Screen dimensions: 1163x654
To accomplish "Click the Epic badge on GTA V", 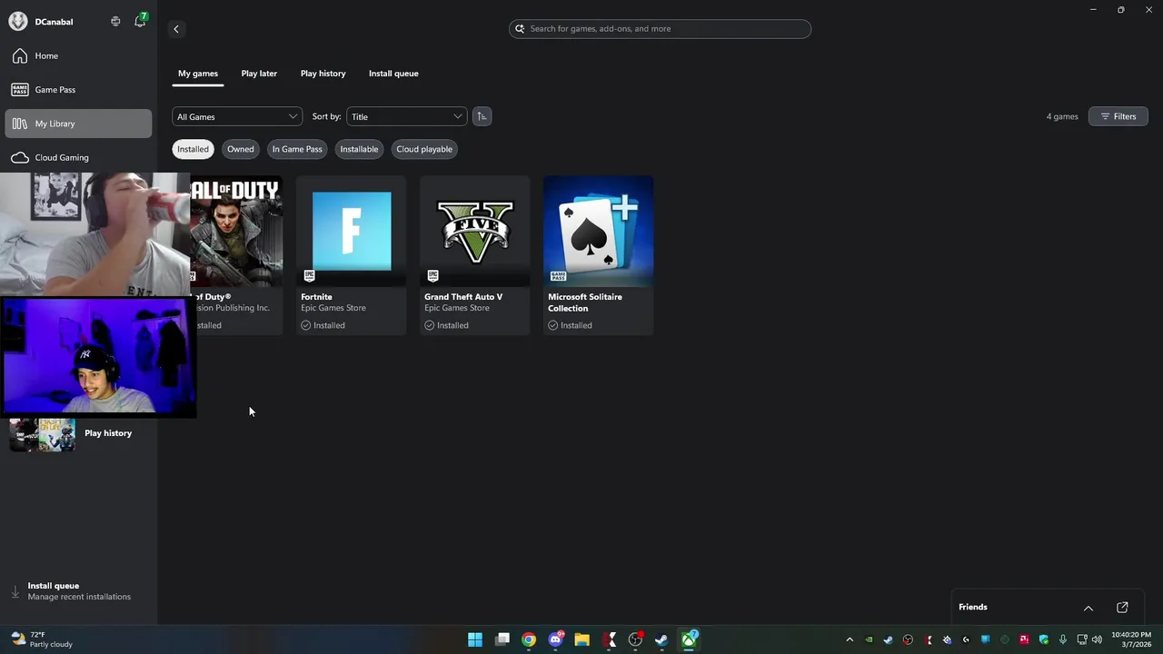I will tap(432, 275).
